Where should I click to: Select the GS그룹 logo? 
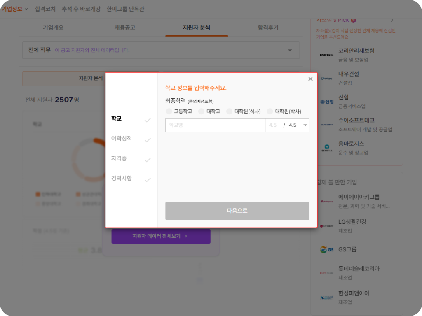[x=327, y=249]
